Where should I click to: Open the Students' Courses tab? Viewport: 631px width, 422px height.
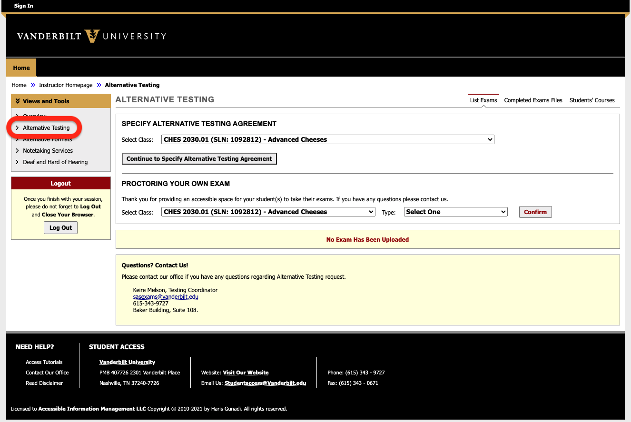[592, 100]
